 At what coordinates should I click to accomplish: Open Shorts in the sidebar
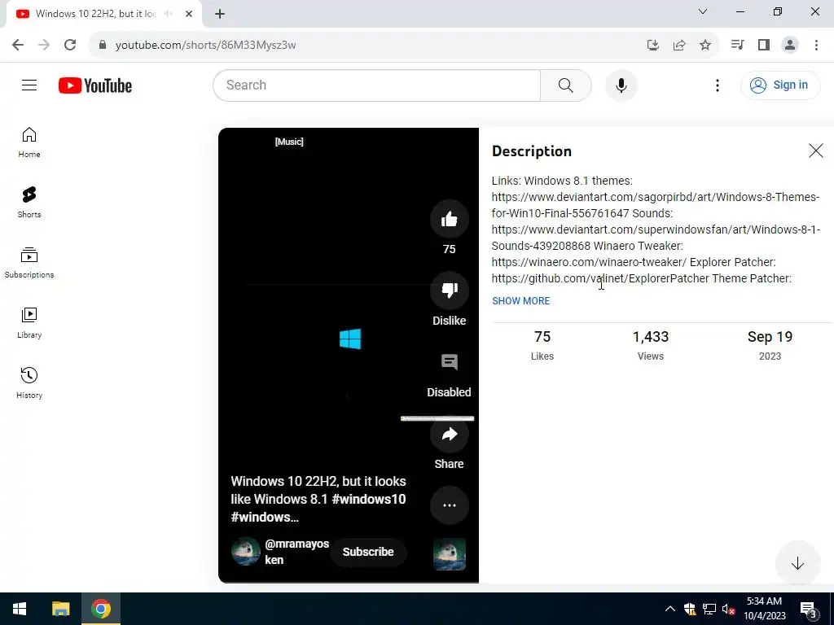29,203
